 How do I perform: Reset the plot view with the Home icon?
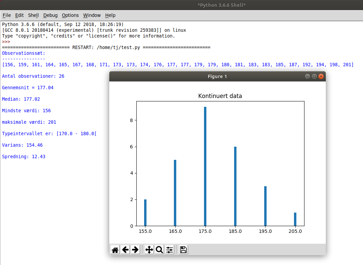[115, 250]
